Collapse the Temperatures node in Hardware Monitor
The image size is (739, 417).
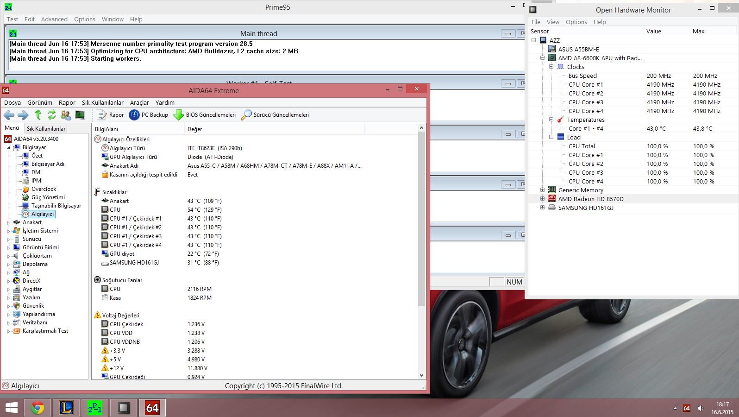[x=551, y=120]
